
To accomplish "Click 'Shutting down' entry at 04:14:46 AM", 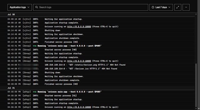I will (52, 31).
